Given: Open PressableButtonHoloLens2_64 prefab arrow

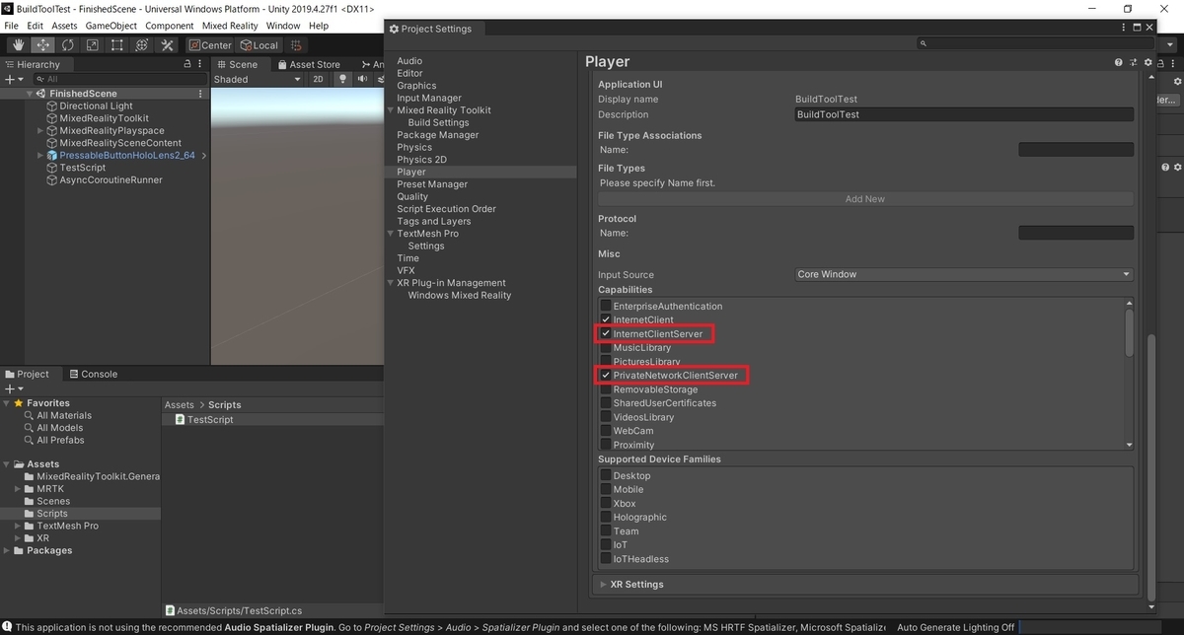Looking at the screenshot, I should tap(203, 155).
